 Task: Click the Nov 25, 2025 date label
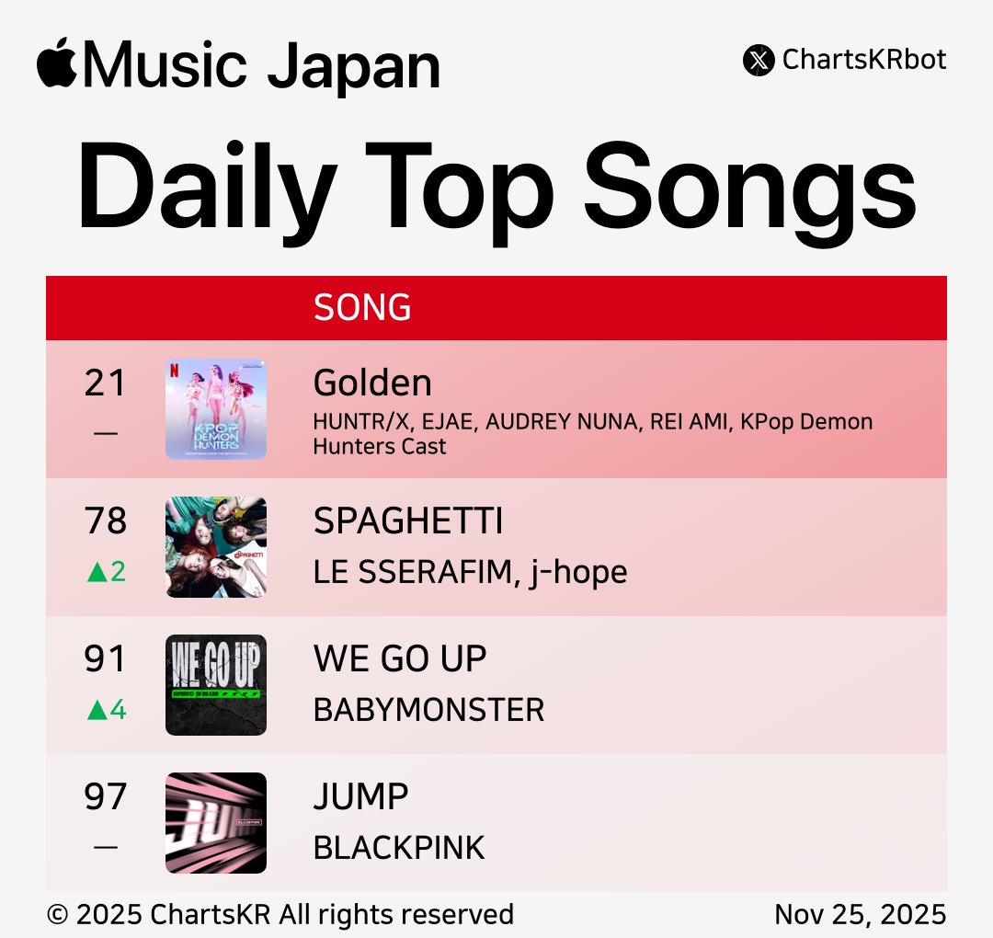coord(860,914)
